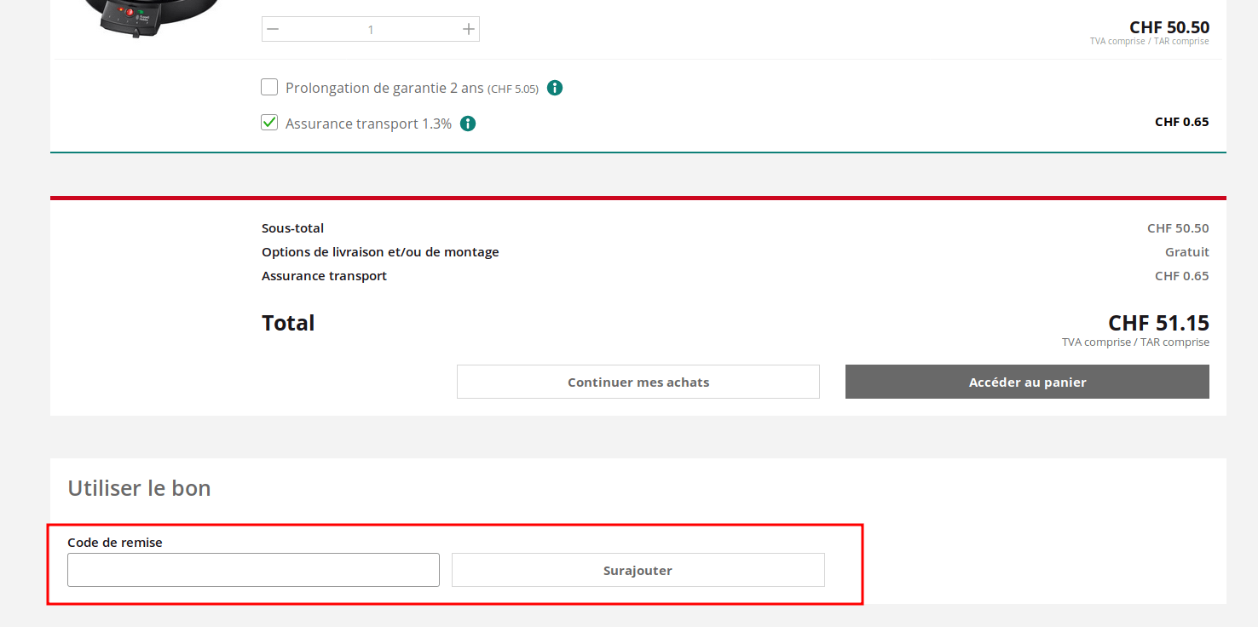Click the Assurance transport 1.3% label text
This screenshot has width=1258, height=627.
368,124
